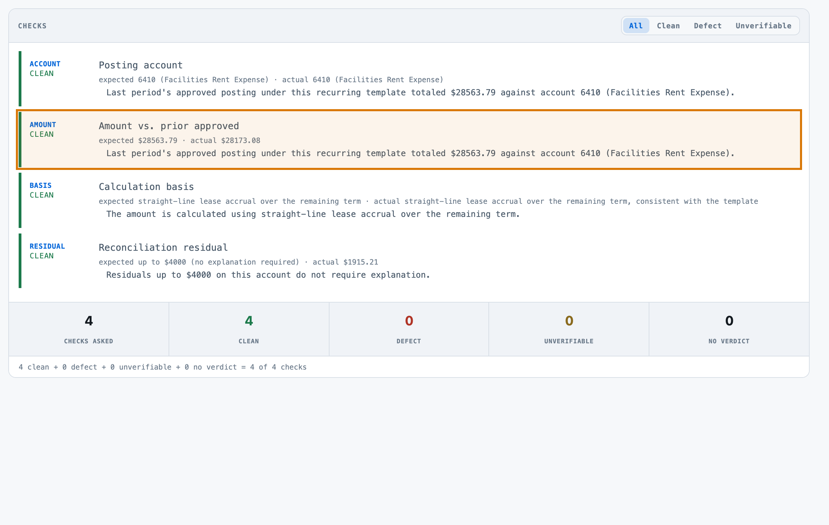This screenshot has width=829, height=525.
Task: Click the Clean count summary tile
Action: pos(249,329)
